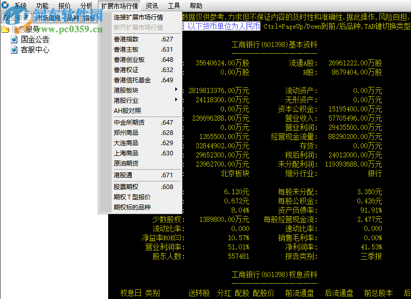Click the 以下货币单位为人民币 highlighted text

click(x=224, y=26)
